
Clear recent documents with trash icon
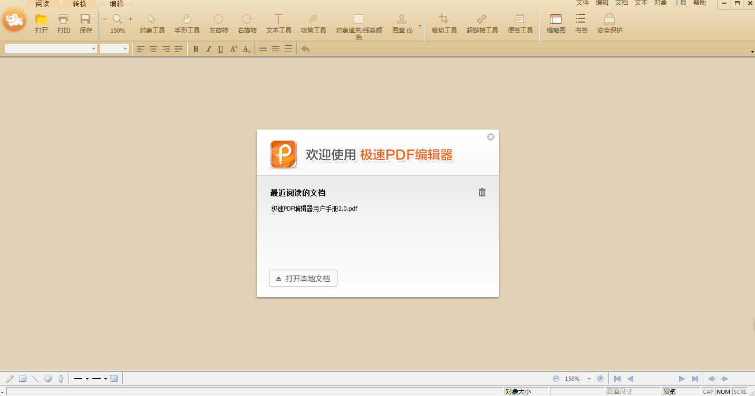pyautogui.click(x=482, y=192)
